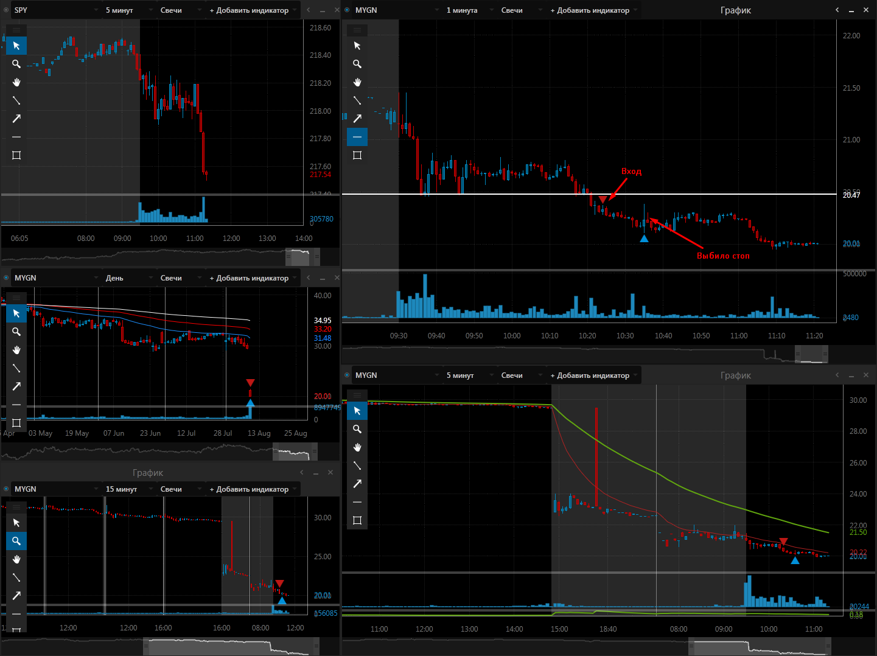Click blue triangle marker on bottom-right 5 минут chart
Screen dimensions: 877x656
tap(795, 560)
